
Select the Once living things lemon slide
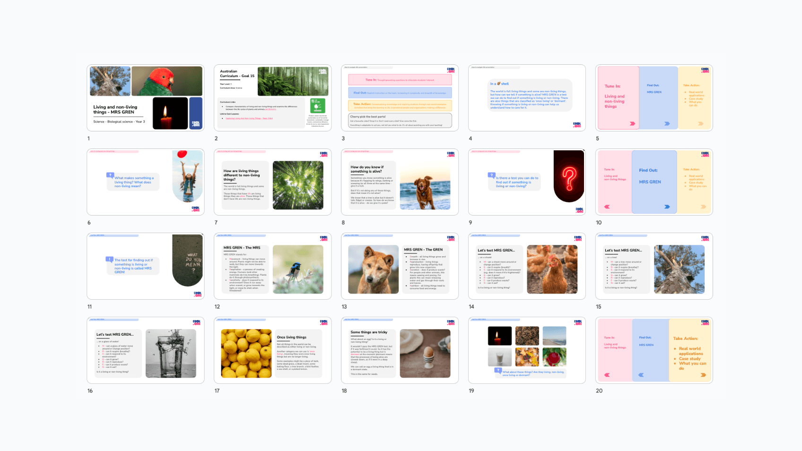tap(272, 350)
